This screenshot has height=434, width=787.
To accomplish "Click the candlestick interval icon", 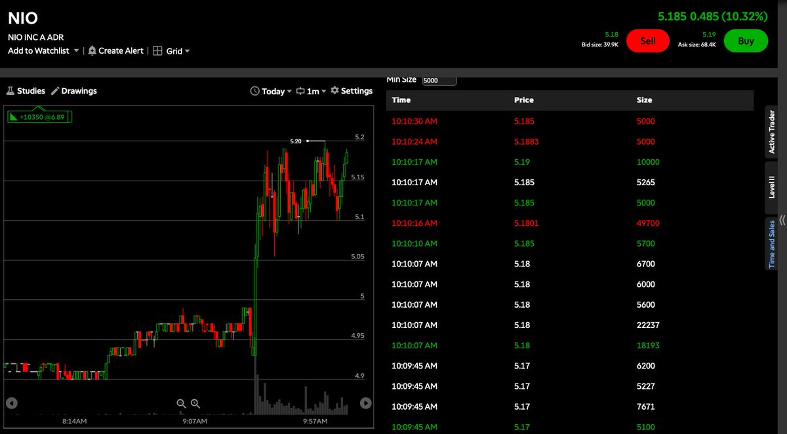I will point(300,91).
